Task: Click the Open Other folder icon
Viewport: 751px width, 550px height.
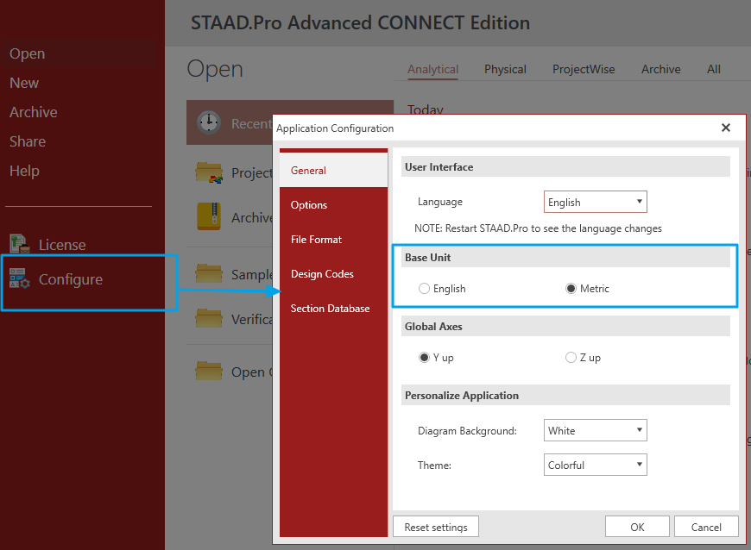Action: pos(209,371)
